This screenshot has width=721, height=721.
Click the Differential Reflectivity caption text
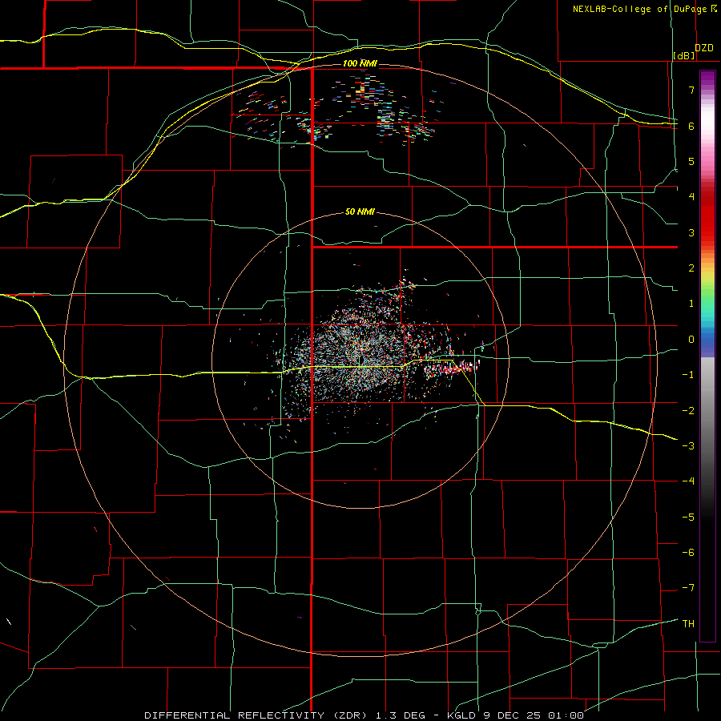point(364,715)
